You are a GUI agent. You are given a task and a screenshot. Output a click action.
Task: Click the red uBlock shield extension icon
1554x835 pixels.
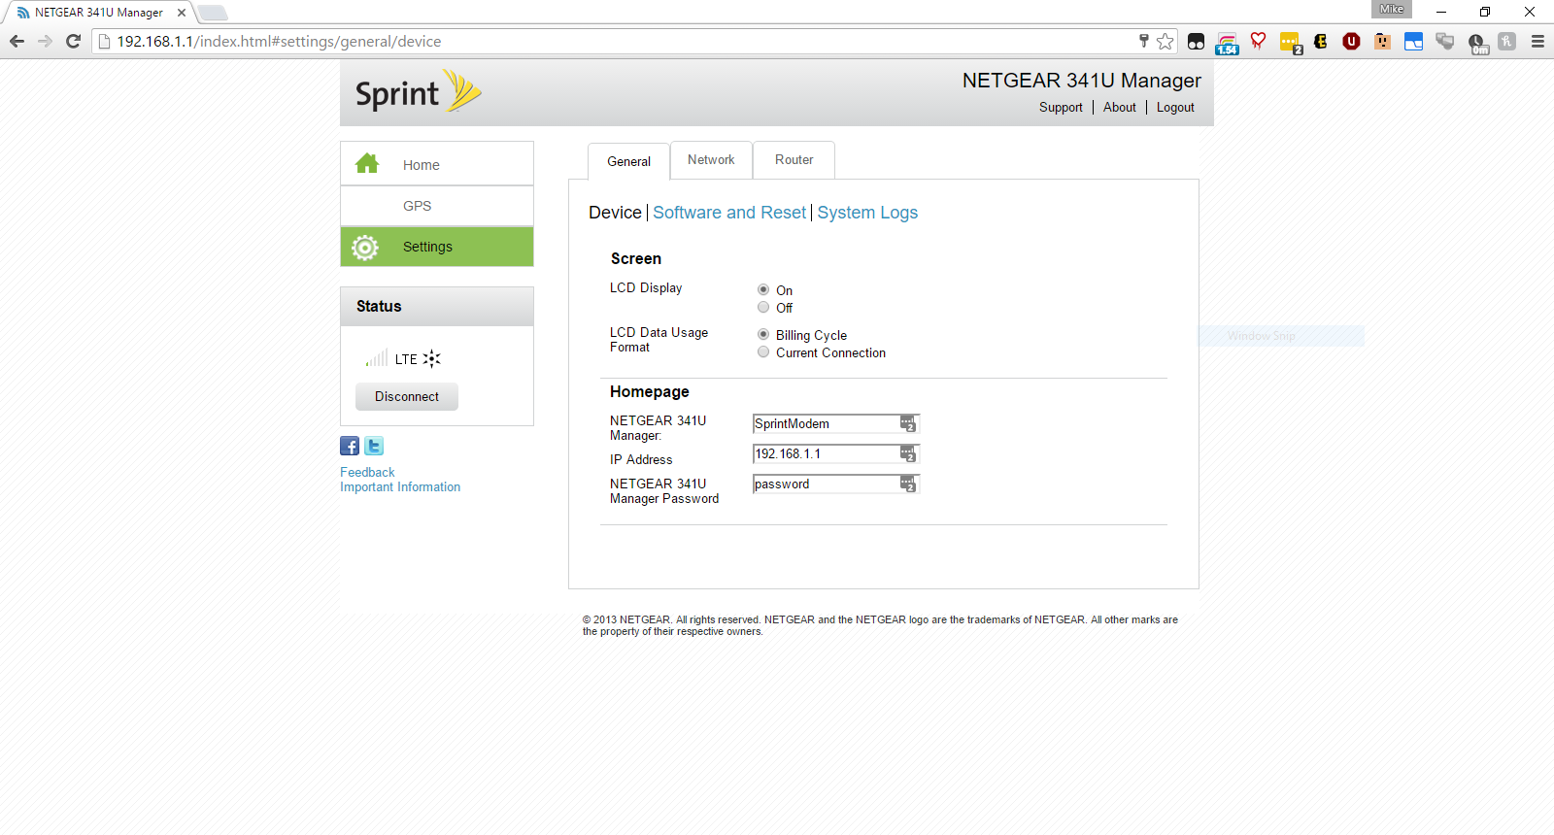(x=1352, y=41)
